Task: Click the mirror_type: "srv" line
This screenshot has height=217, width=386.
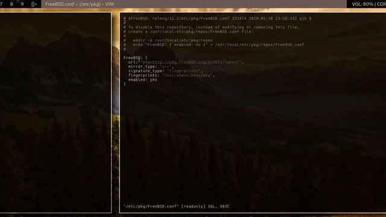Action: coord(151,67)
